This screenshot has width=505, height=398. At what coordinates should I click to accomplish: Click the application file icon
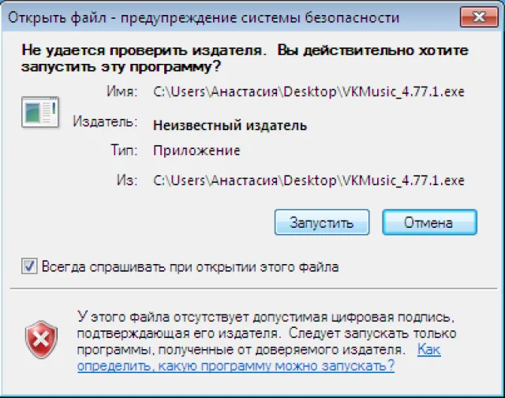(40, 112)
